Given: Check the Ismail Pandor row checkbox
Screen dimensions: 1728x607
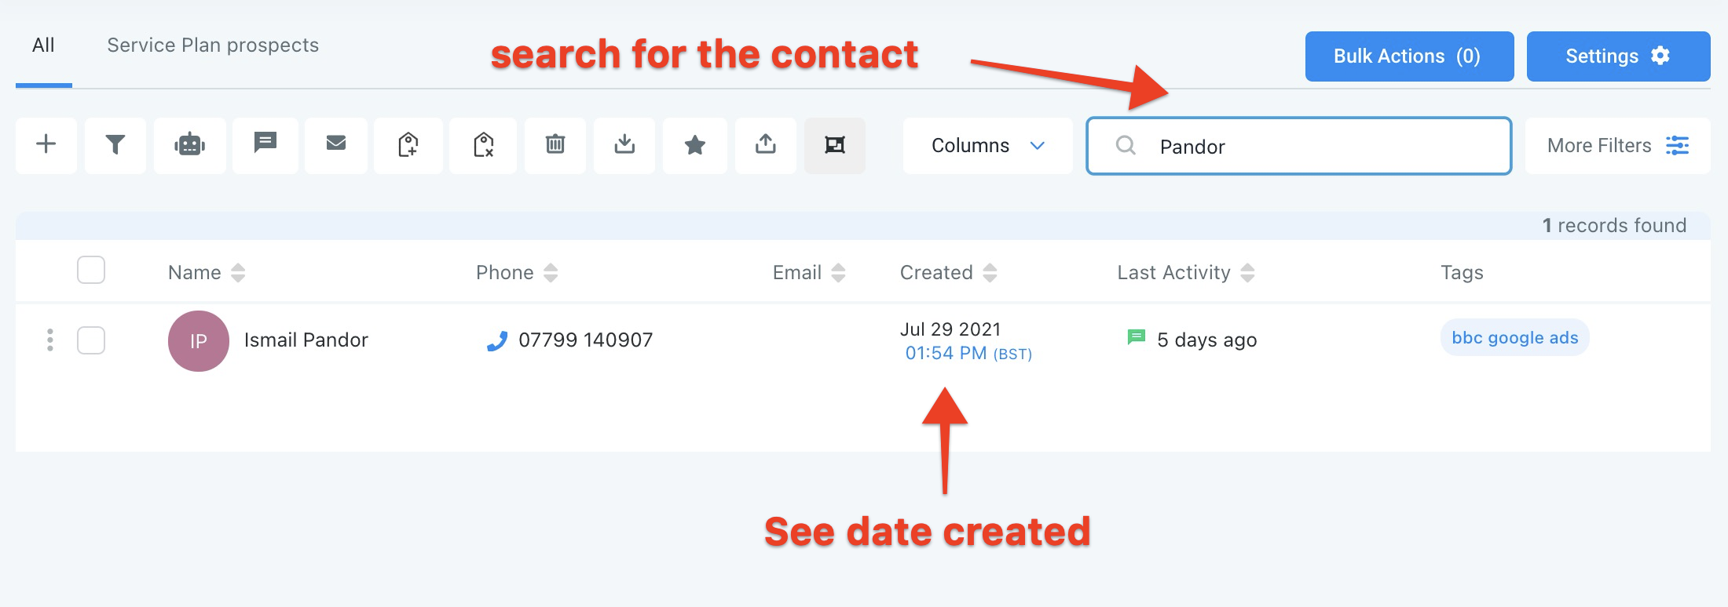Looking at the screenshot, I should click(91, 340).
